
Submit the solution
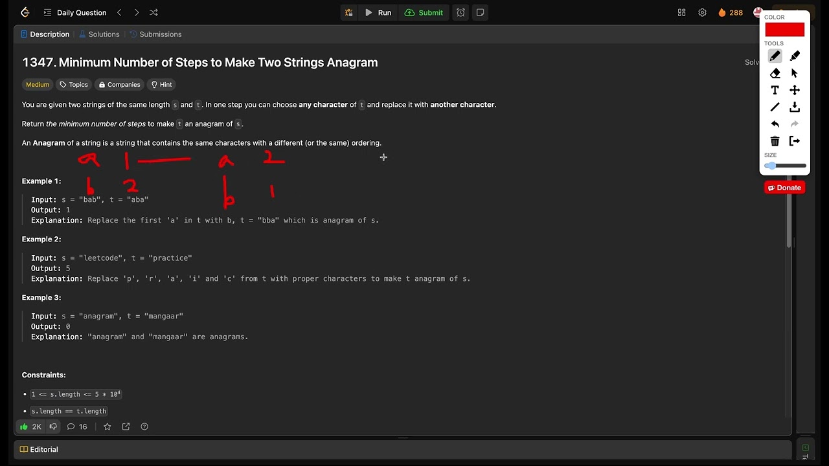(x=424, y=12)
